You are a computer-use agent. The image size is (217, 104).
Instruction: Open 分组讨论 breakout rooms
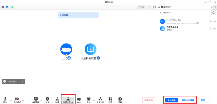coord(100,100)
